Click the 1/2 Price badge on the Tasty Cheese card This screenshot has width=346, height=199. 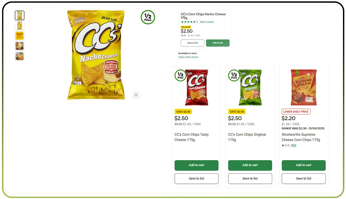180,76
